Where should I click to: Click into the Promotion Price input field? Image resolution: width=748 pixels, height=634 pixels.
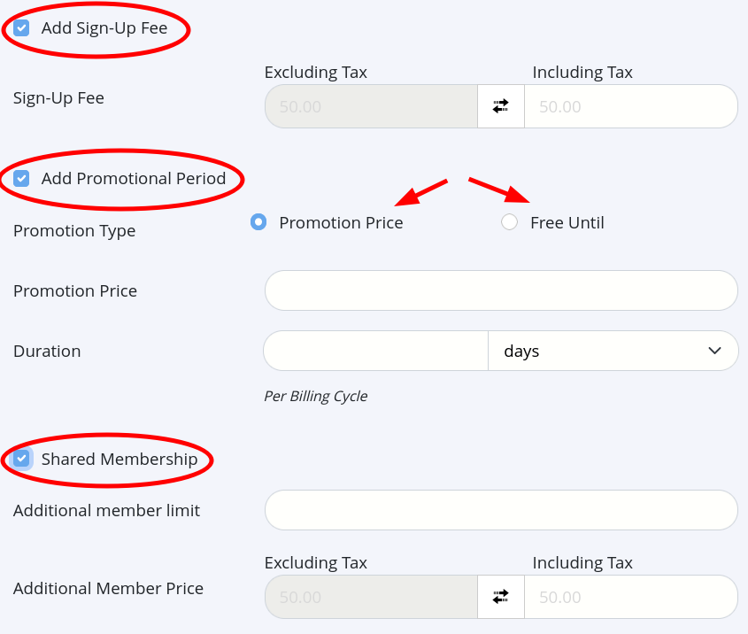[x=501, y=290]
